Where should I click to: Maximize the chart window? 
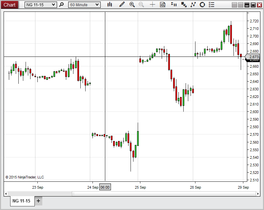[253, 5]
